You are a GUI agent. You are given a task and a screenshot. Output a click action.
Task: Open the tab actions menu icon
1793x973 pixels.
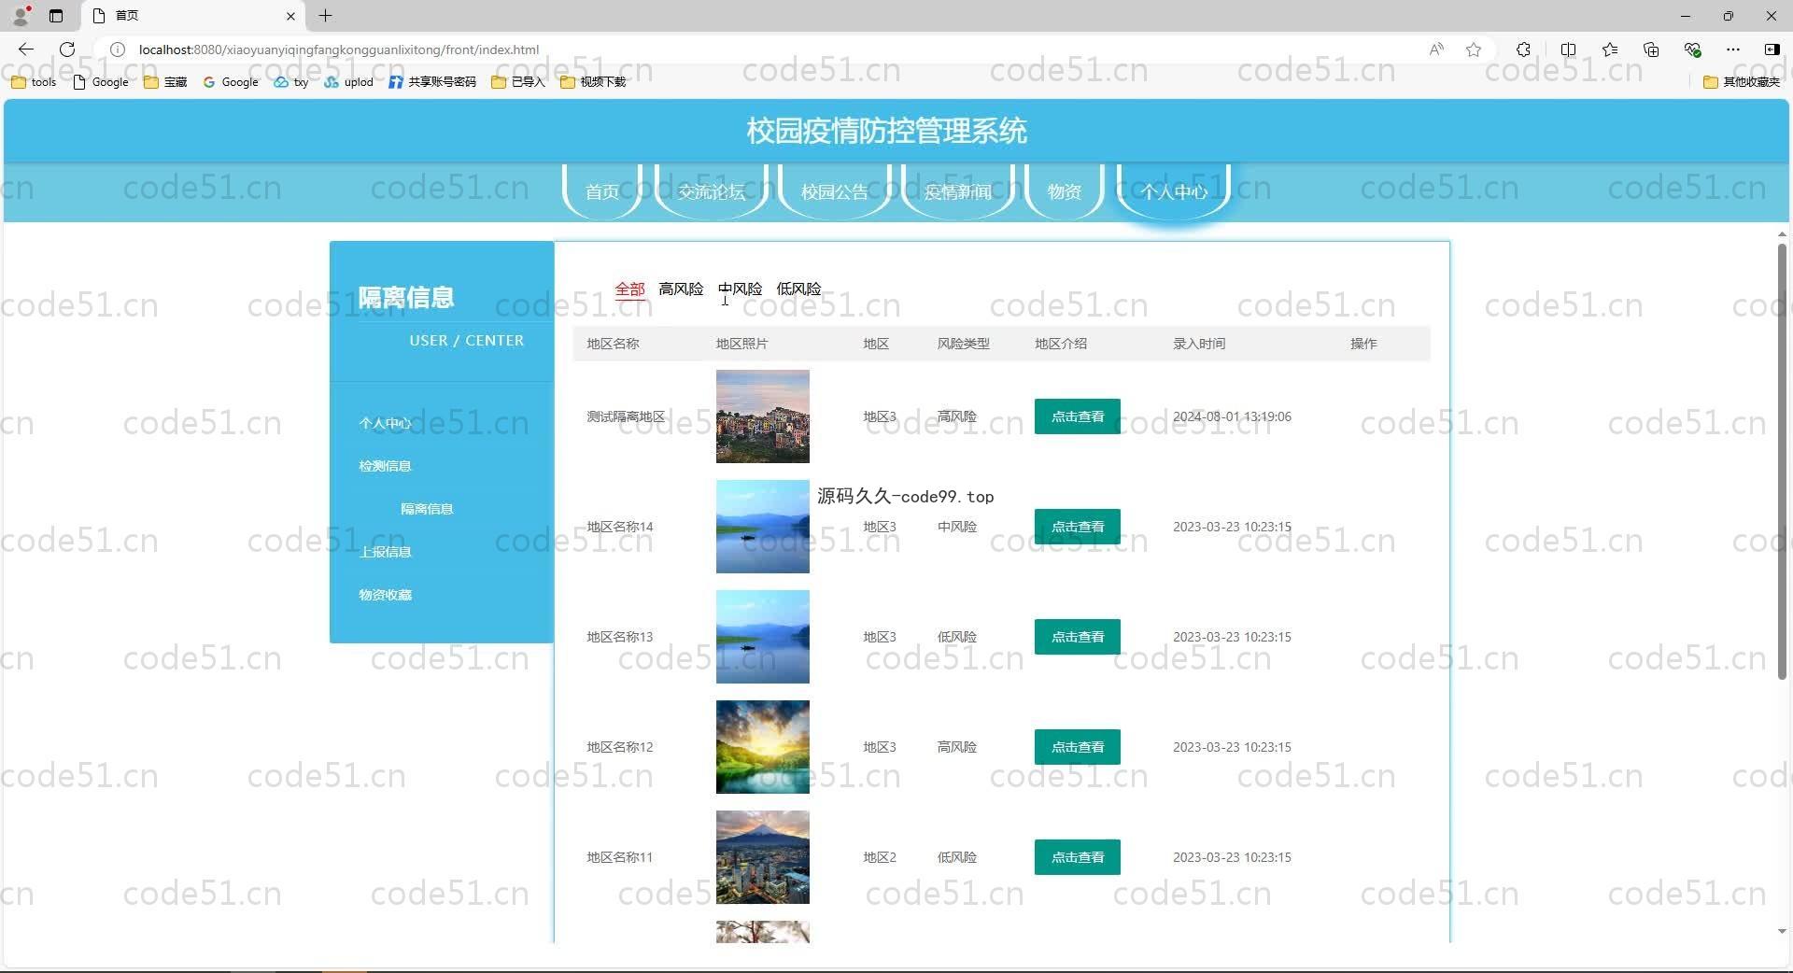tap(56, 15)
